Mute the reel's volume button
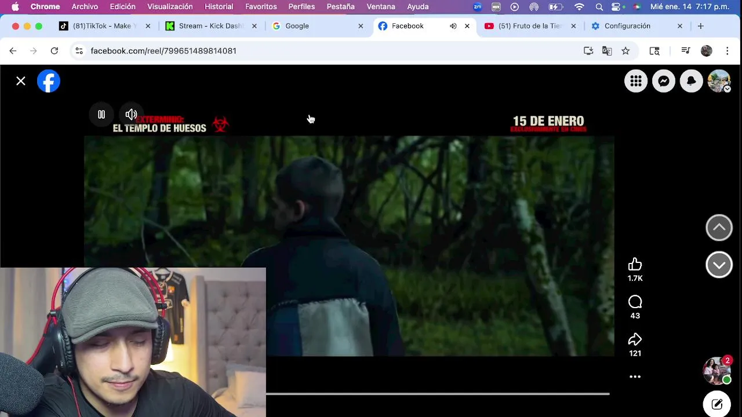The width and height of the screenshot is (742, 417). tap(132, 115)
